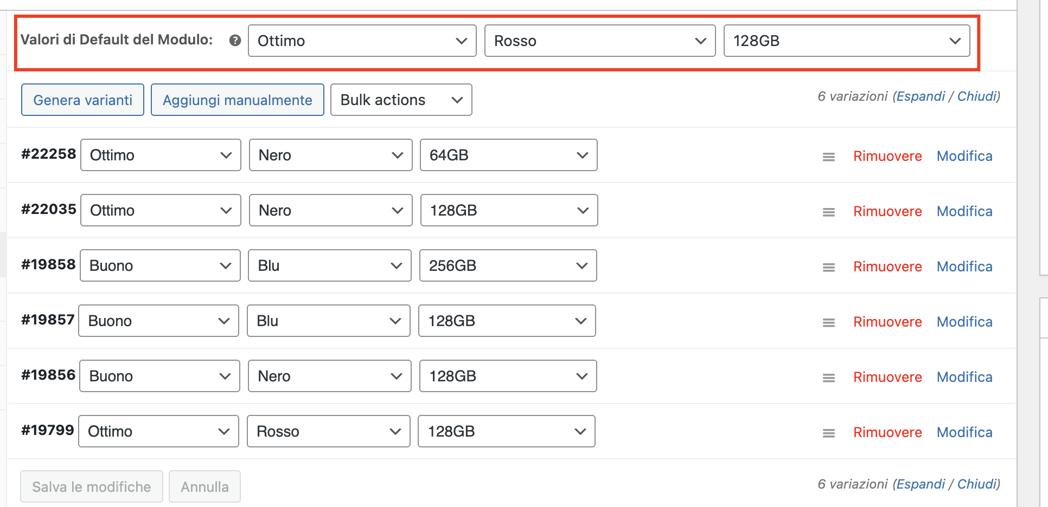Remove variation #19856
The width and height of the screenshot is (1048, 507).
(x=887, y=377)
